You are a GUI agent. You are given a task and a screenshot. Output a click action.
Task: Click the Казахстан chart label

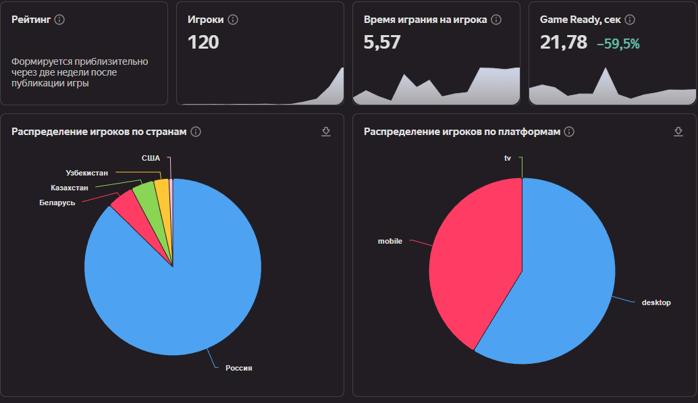[70, 188]
